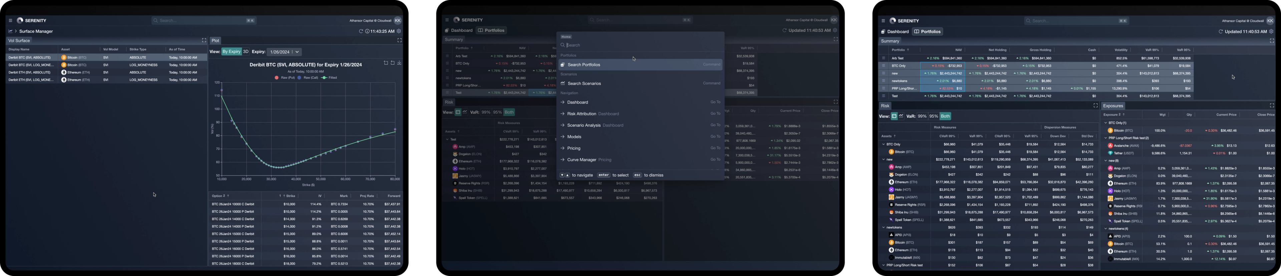Select By Expiry view in Plot
This screenshot has height=276, width=1281.
[231, 52]
